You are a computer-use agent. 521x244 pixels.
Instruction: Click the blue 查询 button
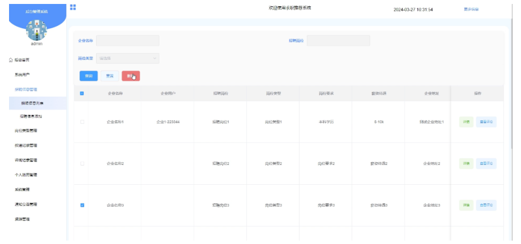89,76
